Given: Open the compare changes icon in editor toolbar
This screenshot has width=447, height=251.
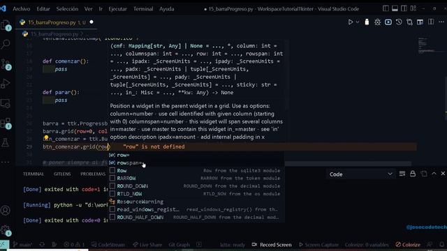Looking at the screenshot, I should (410, 22).
